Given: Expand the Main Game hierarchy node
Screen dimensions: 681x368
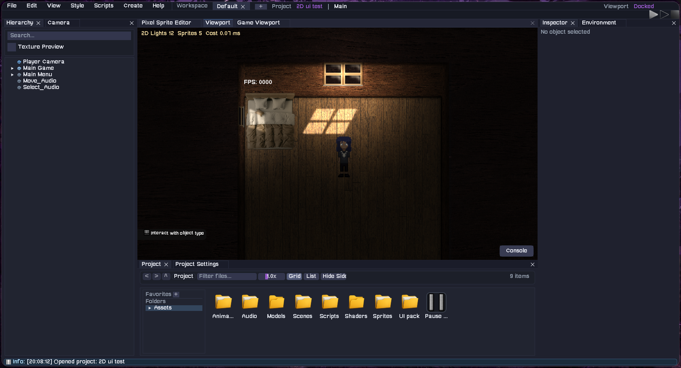Looking at the screenshot, I should tap(13, 68).
